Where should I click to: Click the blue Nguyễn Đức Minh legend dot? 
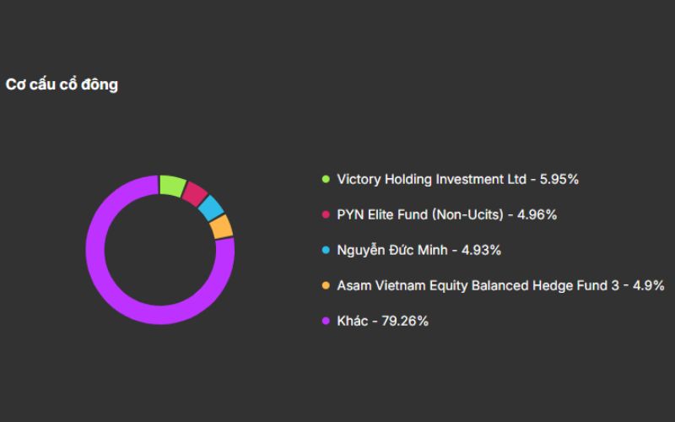click(x=326, y=250)
